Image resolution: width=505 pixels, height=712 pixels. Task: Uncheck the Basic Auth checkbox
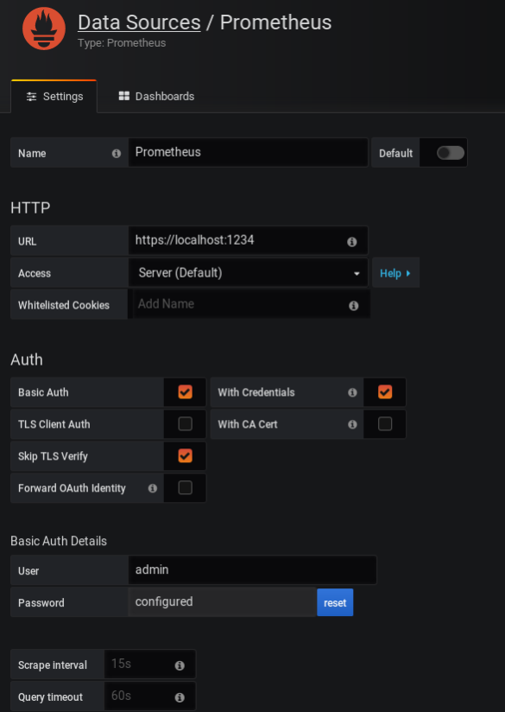[185, 392]
